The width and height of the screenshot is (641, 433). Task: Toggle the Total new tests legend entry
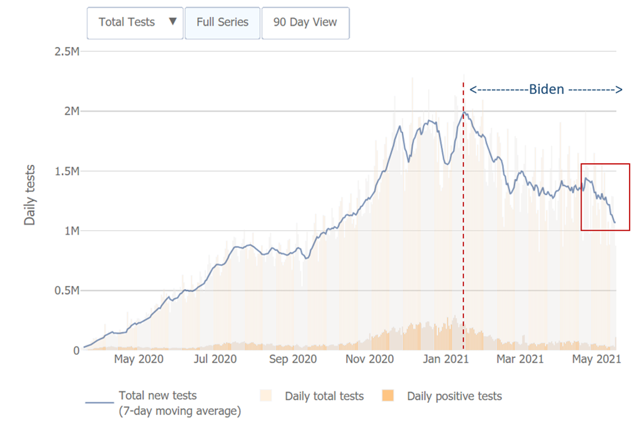[157, 396]
